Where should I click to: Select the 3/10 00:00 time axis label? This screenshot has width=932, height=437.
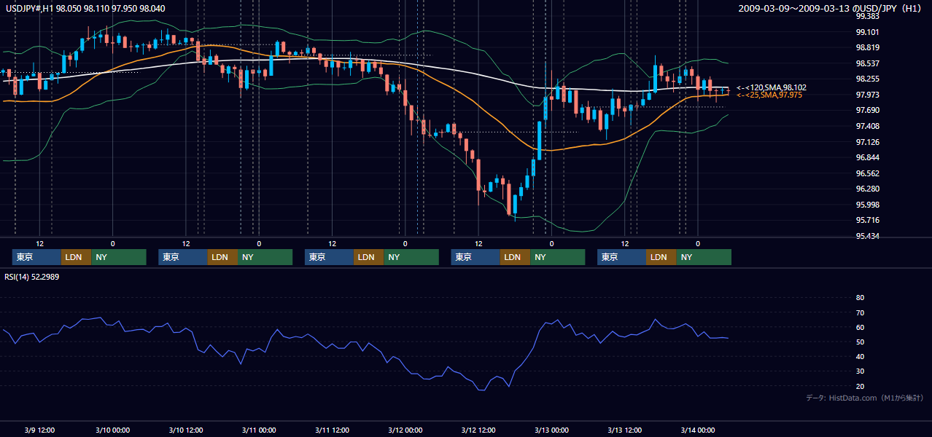(x=112, y=430)
